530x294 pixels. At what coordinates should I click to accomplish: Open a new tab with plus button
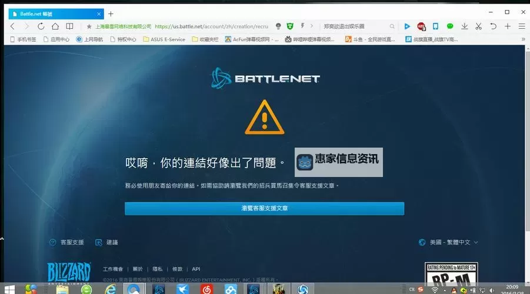[111, 14]
